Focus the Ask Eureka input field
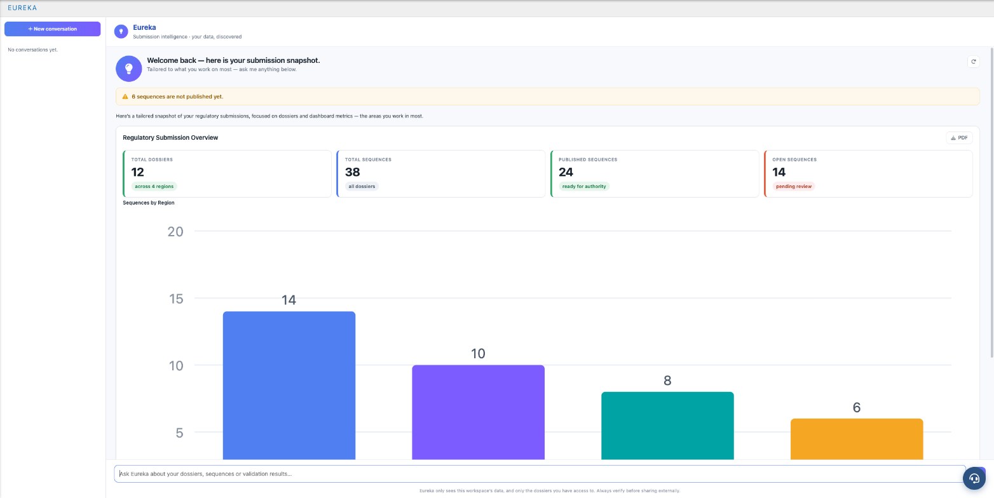994x498 pixels. tap(540, 474)
